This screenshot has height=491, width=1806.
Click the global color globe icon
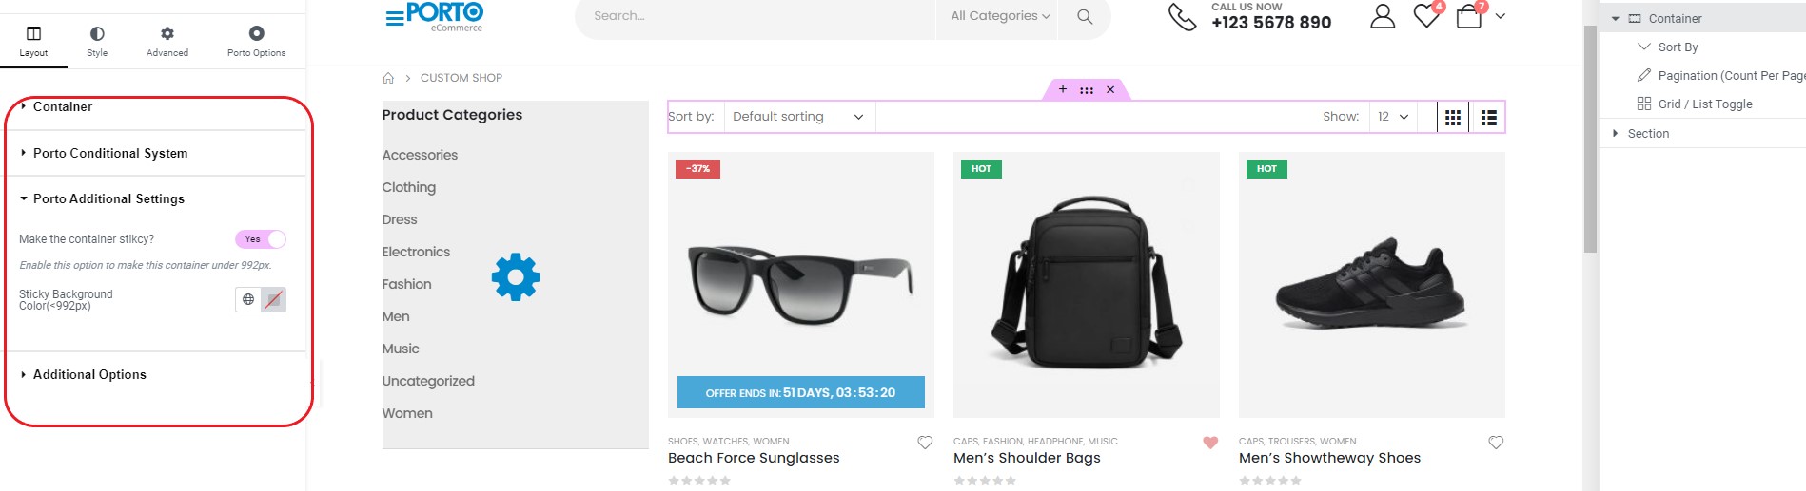(248, 299)
